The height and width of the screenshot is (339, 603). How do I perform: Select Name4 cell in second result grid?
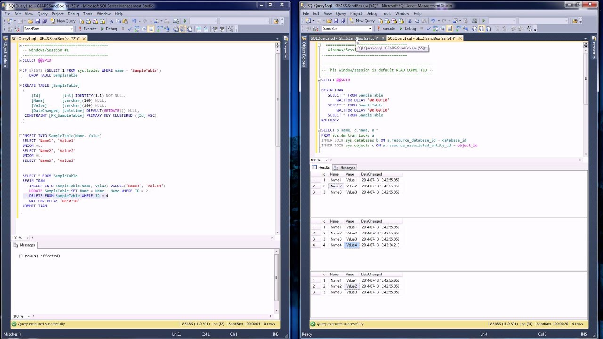click(x=336, y=245)
